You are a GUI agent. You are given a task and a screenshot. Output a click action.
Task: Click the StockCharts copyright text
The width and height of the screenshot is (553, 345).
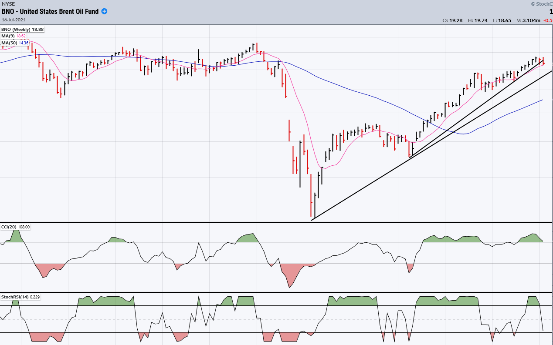[541, 3]
